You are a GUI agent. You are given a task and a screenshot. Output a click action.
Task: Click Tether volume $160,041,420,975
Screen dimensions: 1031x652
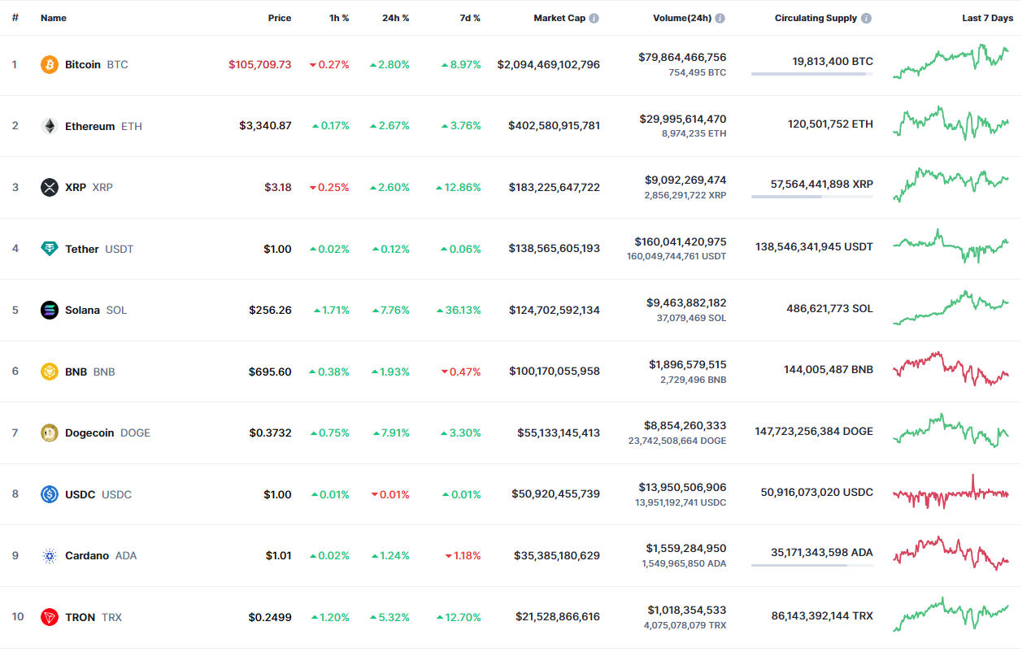pyautogui.click(x=681, y=241)
